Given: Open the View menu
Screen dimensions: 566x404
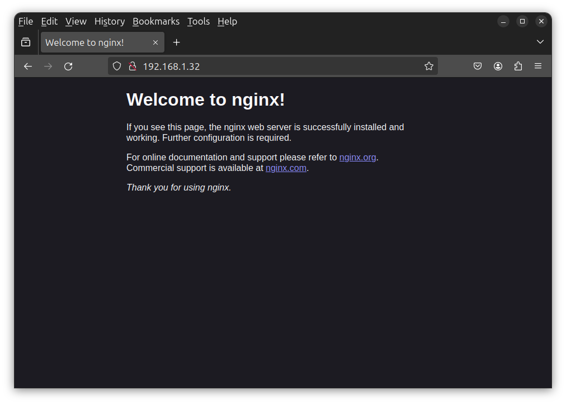Looking at the screenshot, I should pyautogui.click(x=76, y=22).
